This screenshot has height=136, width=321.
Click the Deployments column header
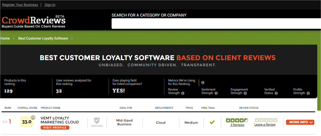[164, 108]
